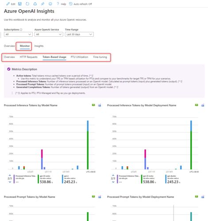Image resolution: width=208 pixels, height=221 pixels.
Task: Click the Edit button label
Action: (x=13, y=4)
